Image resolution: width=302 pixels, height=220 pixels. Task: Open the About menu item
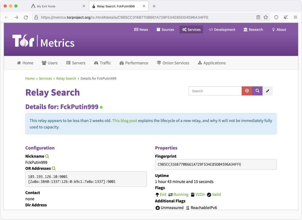coord(279,30)
